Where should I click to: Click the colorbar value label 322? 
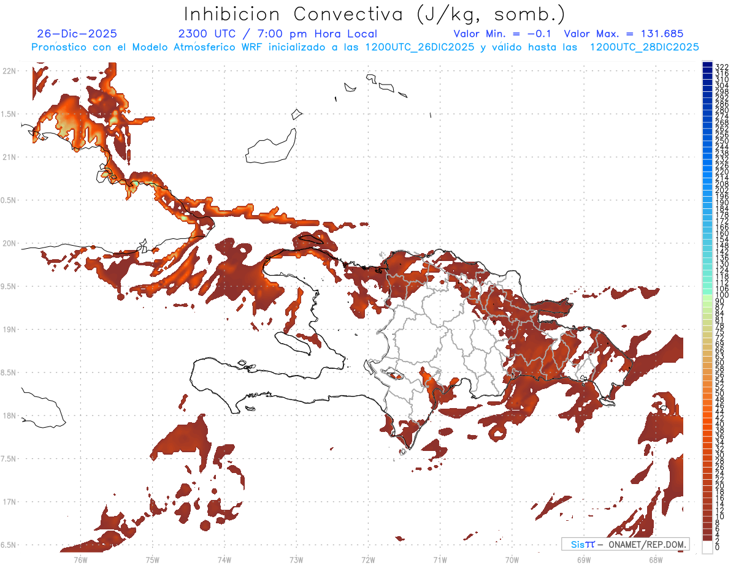[721, 67]
